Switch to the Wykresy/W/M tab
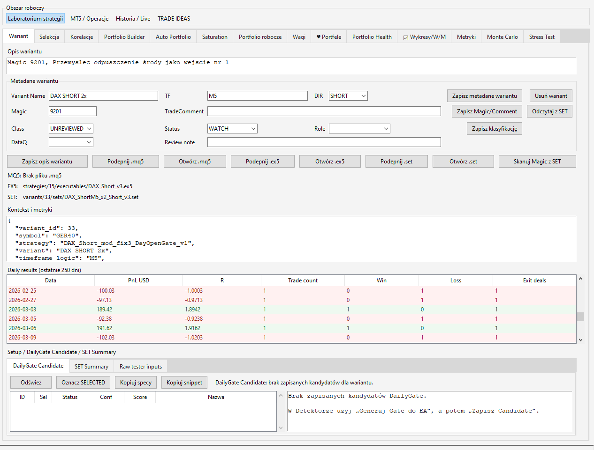594x450 pixels. 425,37
